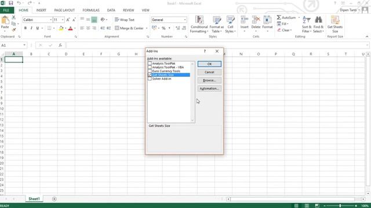This screenshot has height=208, width=371.
Task: Switch to Page Layout view in status bar
Action: [x=307, y=206]
